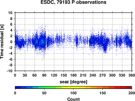
Task: Click the "Count" colorbar label
Action: (73, 99)
